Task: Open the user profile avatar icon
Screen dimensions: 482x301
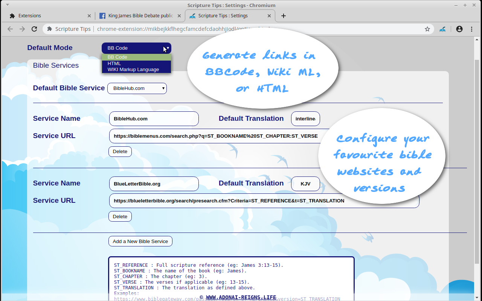Action: pyautogui.click(x=459, y=29)
